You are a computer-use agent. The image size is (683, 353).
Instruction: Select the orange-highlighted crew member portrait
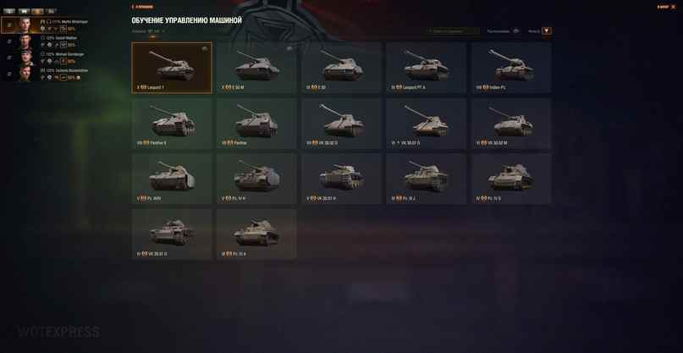tap(26, 25)
